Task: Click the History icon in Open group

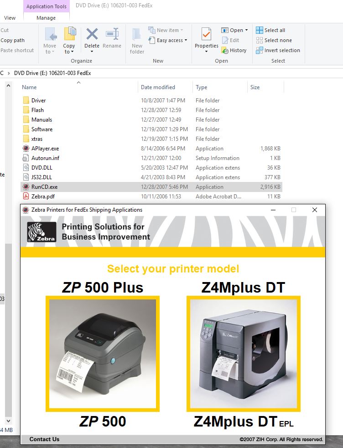Action: (234, 50)
